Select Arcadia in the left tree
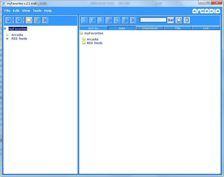The image size is (224, 177). [17, 35]
